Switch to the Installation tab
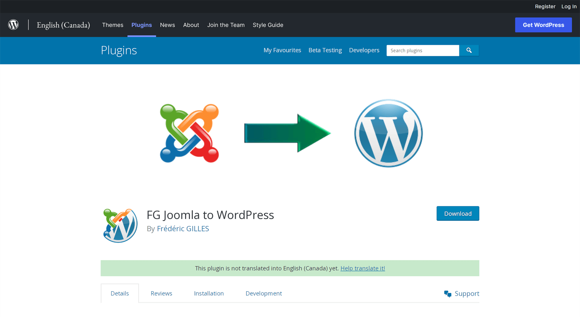The image size is (580, 321). [209, 293]
